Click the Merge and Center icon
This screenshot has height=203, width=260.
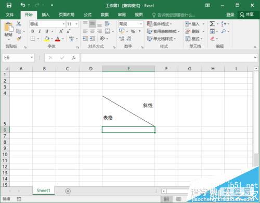pos(108,31)
